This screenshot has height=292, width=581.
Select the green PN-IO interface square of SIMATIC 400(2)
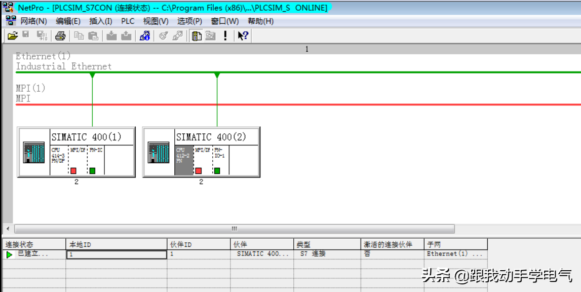point(217,171)
